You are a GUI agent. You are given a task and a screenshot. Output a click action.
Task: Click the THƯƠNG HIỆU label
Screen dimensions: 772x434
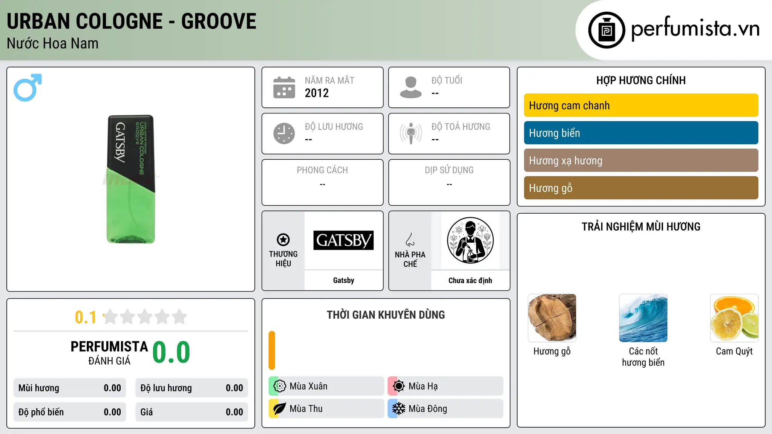pos(283,259)
